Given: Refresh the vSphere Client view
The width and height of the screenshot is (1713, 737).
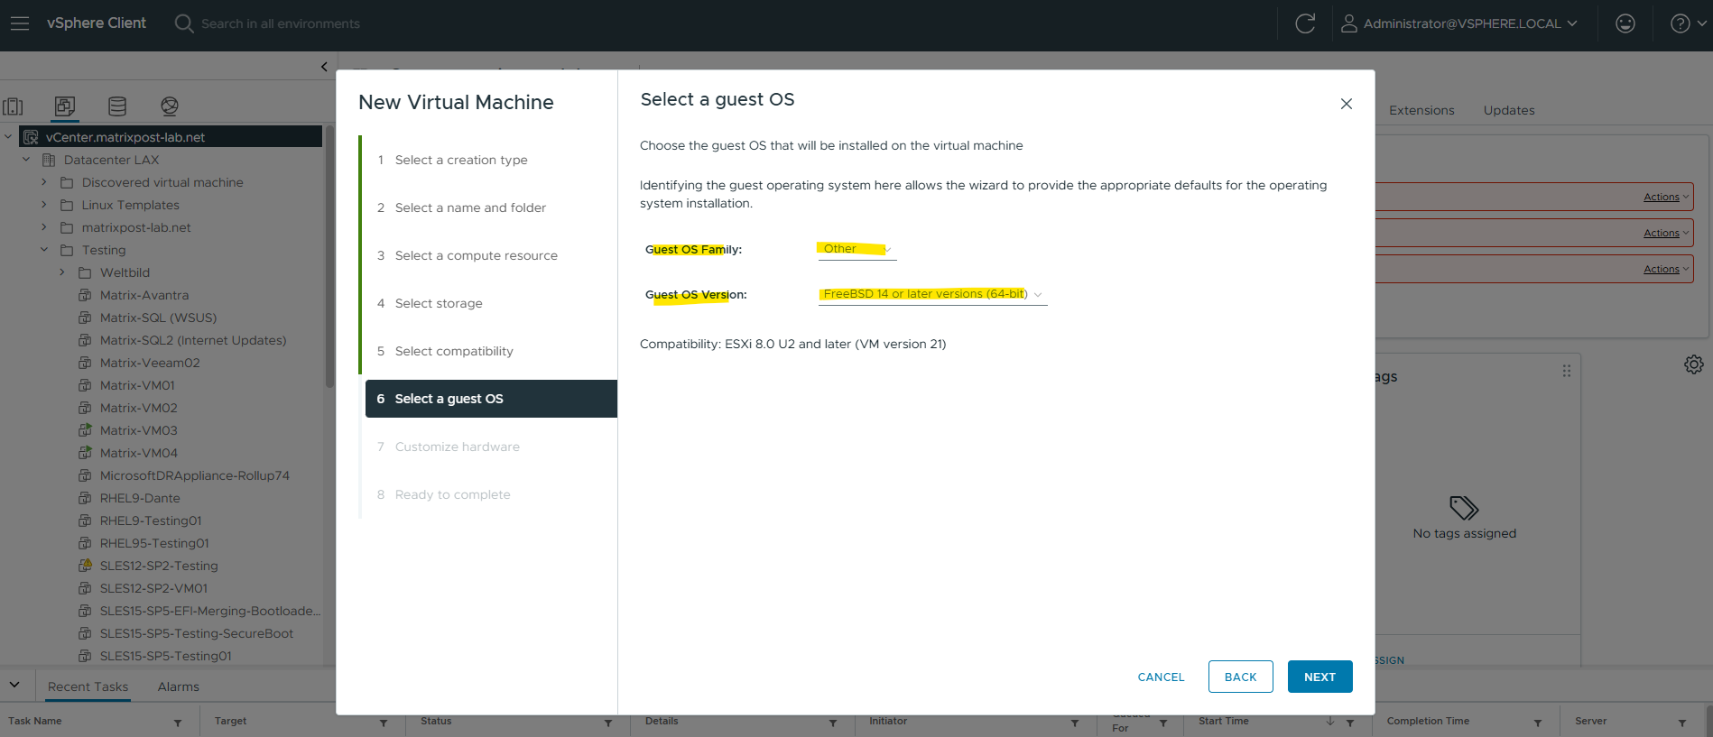Looking at the screenshot, I should pyautogui.click(x=1305, y=23).
